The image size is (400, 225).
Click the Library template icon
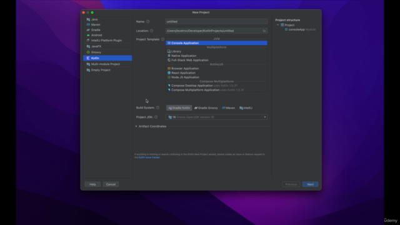[169, 51]
